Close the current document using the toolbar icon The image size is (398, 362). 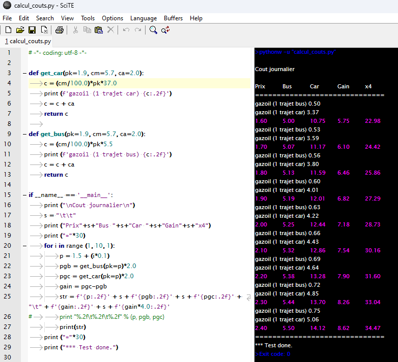pyautogui.click(x=44, y=30)
